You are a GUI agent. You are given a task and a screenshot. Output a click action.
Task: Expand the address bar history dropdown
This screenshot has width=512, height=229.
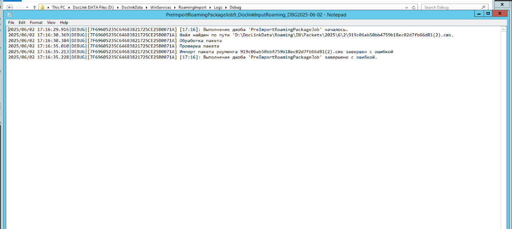tap(406, 7)
